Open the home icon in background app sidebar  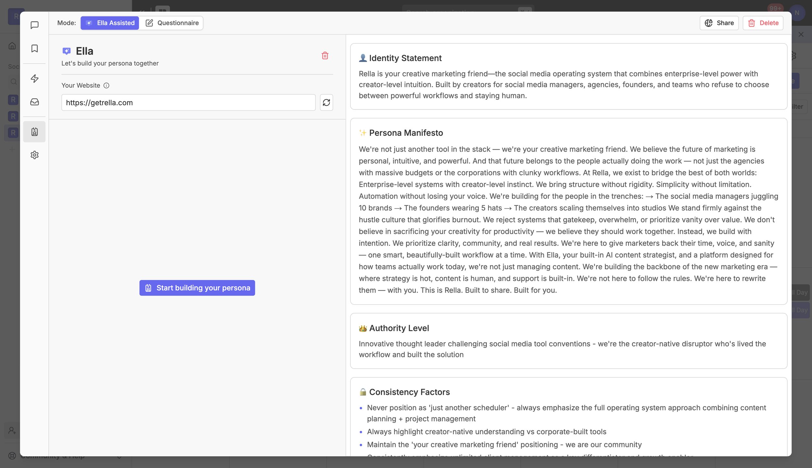coord(12,46)
